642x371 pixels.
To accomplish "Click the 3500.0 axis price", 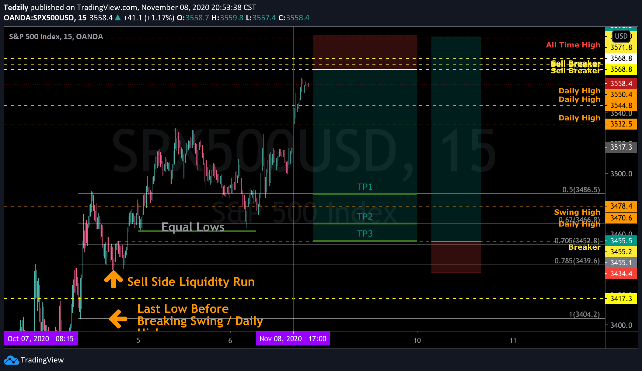I will 621,174.
